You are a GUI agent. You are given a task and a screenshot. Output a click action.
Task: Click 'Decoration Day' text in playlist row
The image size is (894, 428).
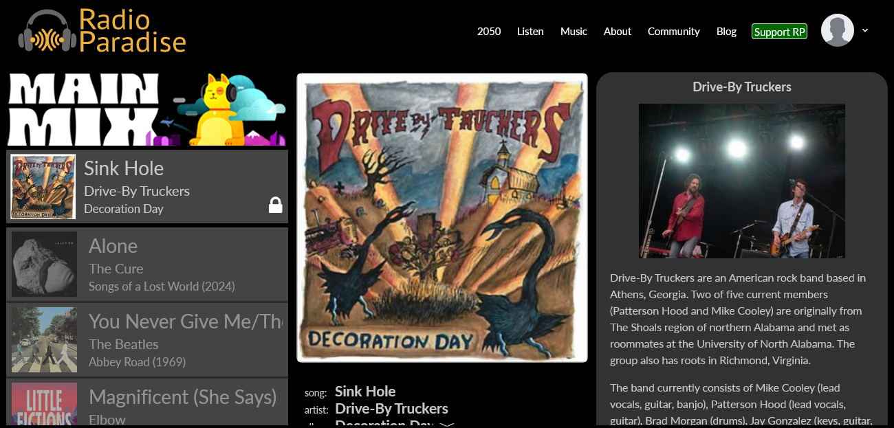point(124,209)
